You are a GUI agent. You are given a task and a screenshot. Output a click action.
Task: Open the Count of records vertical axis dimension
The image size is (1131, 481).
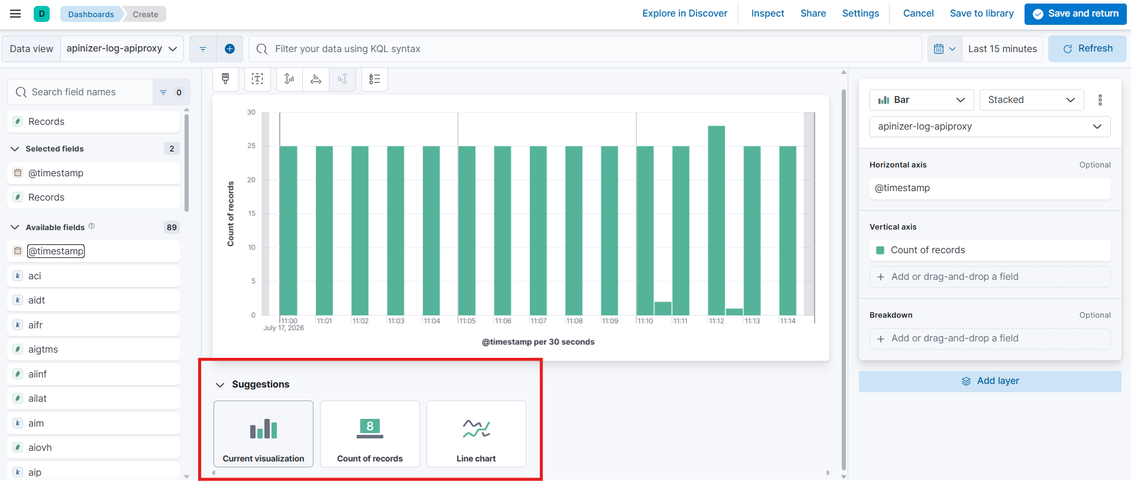click(x=990, y=250)
